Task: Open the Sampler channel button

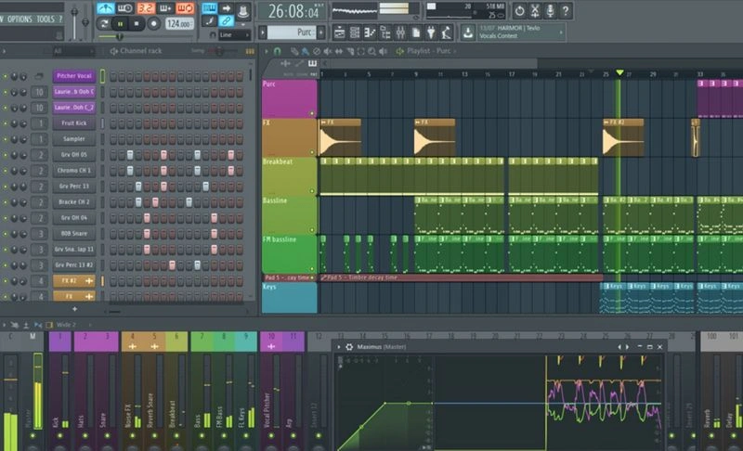Action: [x=74, y=139]
